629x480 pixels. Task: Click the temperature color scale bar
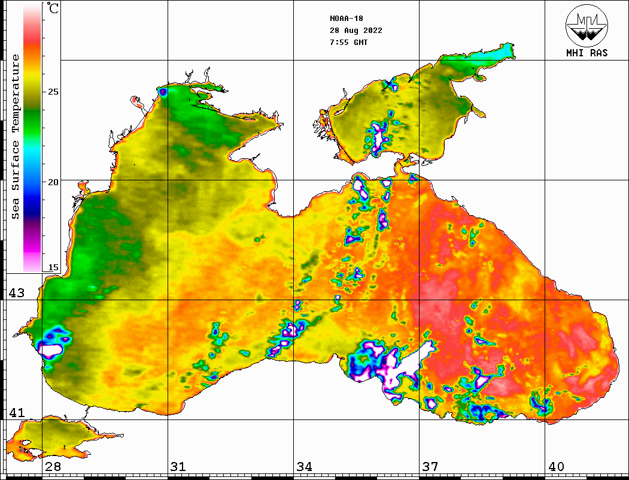click(32, 137)
